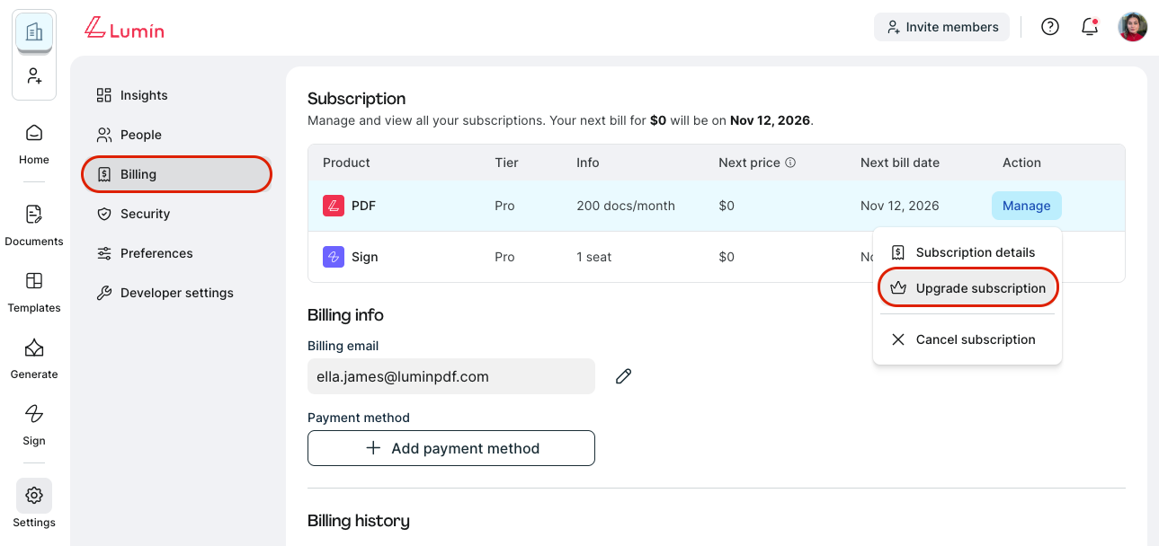1159x546 pixels.
Task: Click the pencil icon to edit billing email
Action: tap(623, 376)
